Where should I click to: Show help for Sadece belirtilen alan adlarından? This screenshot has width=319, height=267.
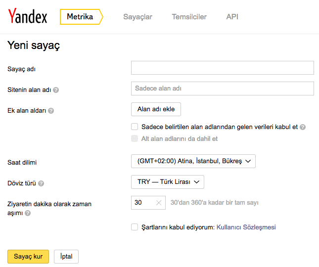[x=303, y=127]
